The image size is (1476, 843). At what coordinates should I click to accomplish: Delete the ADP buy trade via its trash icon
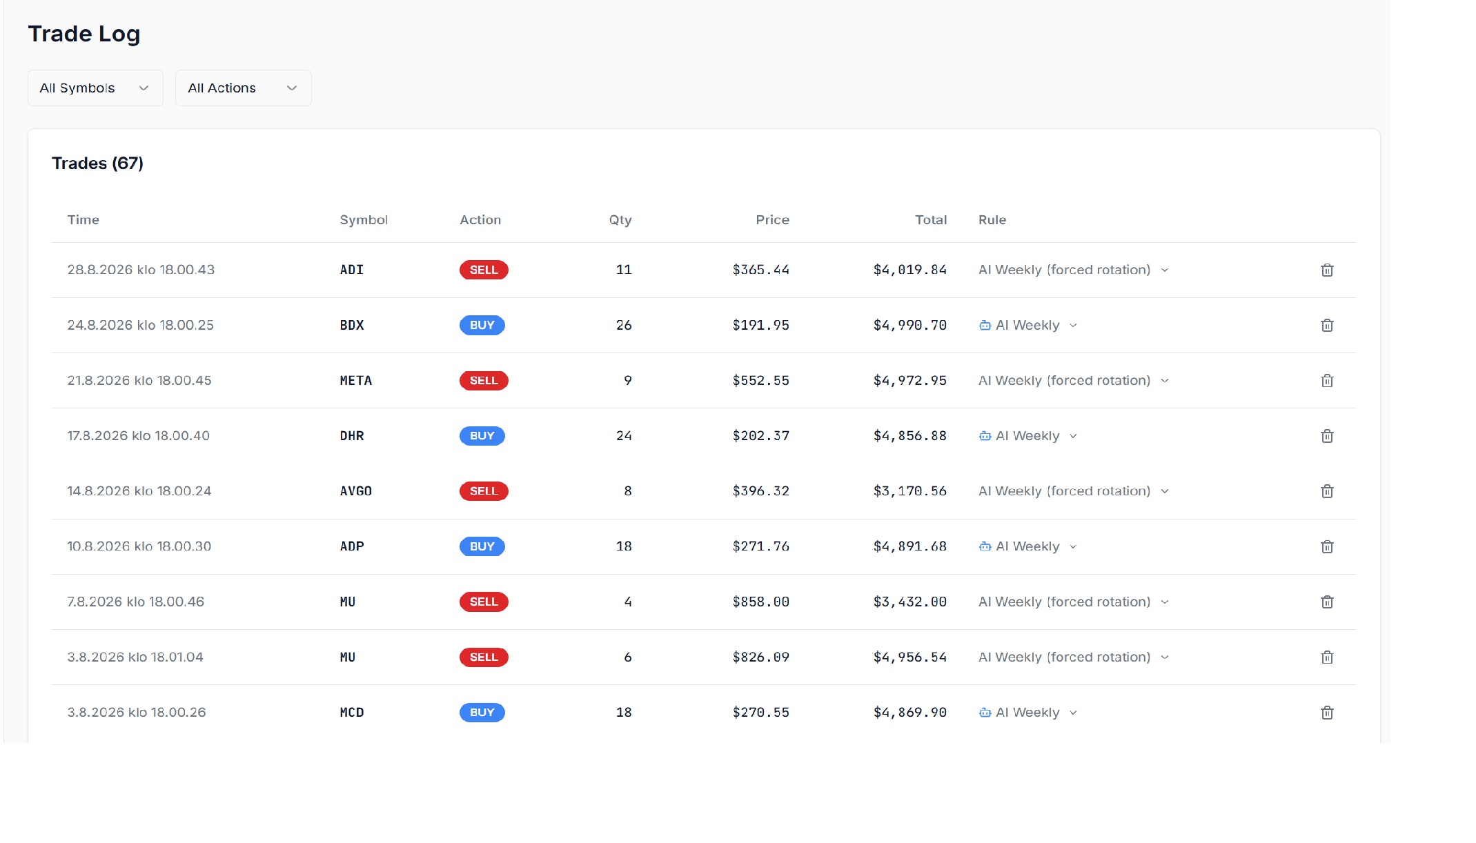[x=1326, y=546]
